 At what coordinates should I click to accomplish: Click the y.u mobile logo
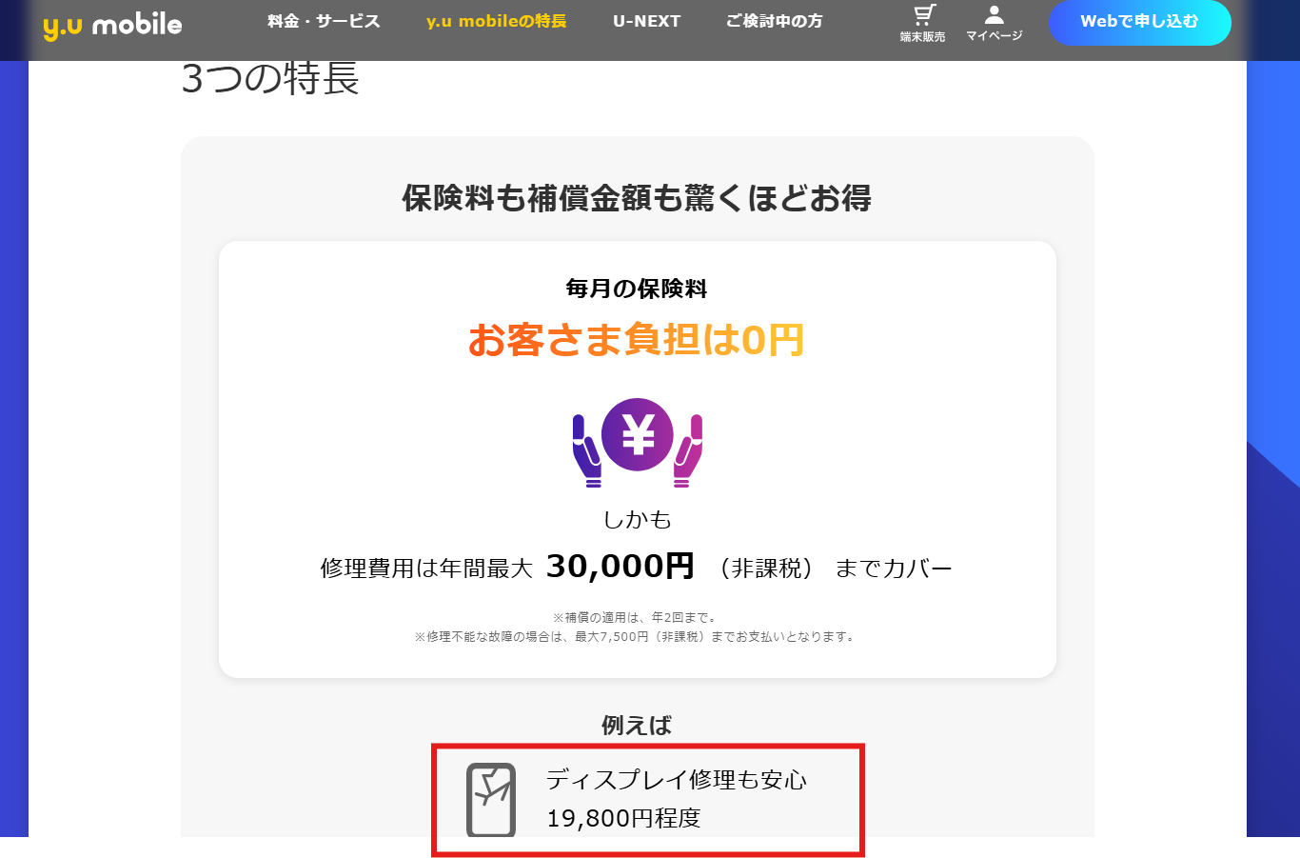[x=112, y=25]
